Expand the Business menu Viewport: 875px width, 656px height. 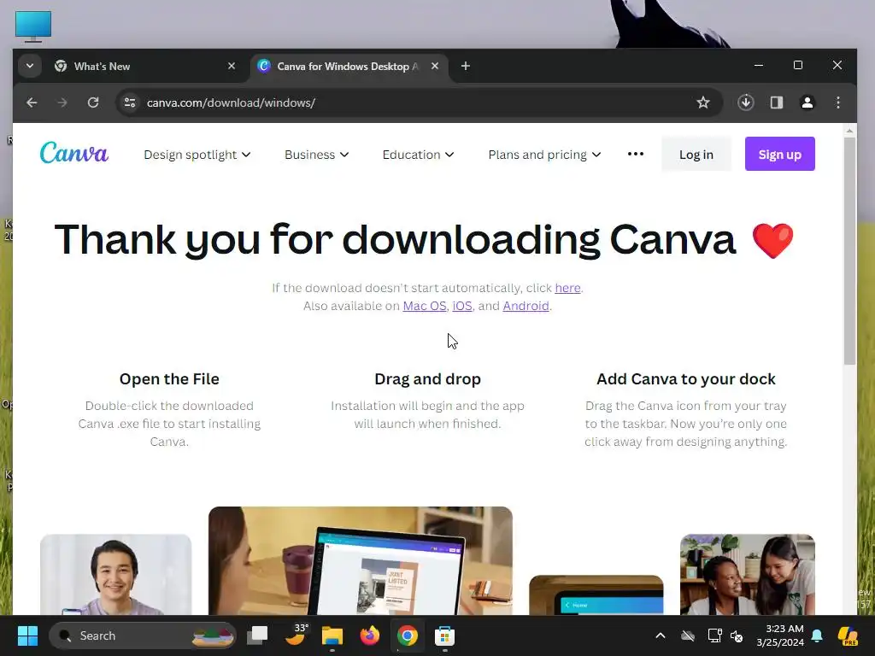point(316,155)
